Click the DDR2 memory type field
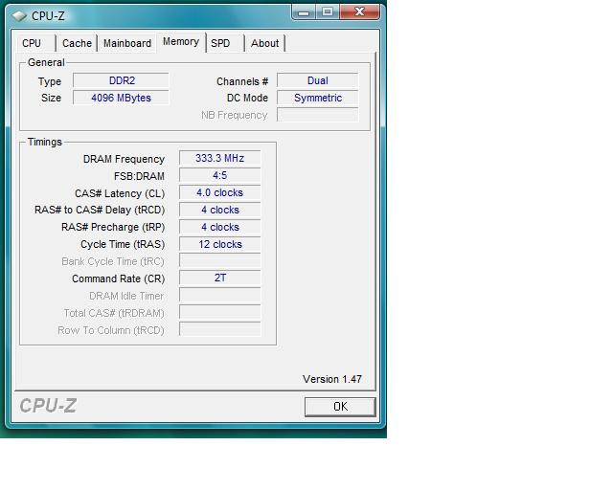This screenshot has height=490, width=613. tap(122, 80)
